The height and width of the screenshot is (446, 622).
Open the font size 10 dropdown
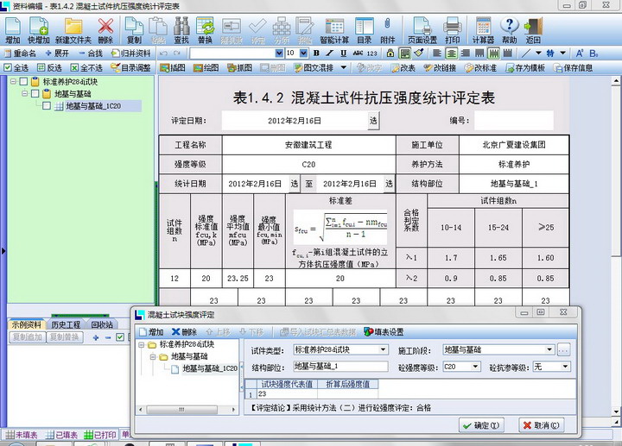click(303, 53)
